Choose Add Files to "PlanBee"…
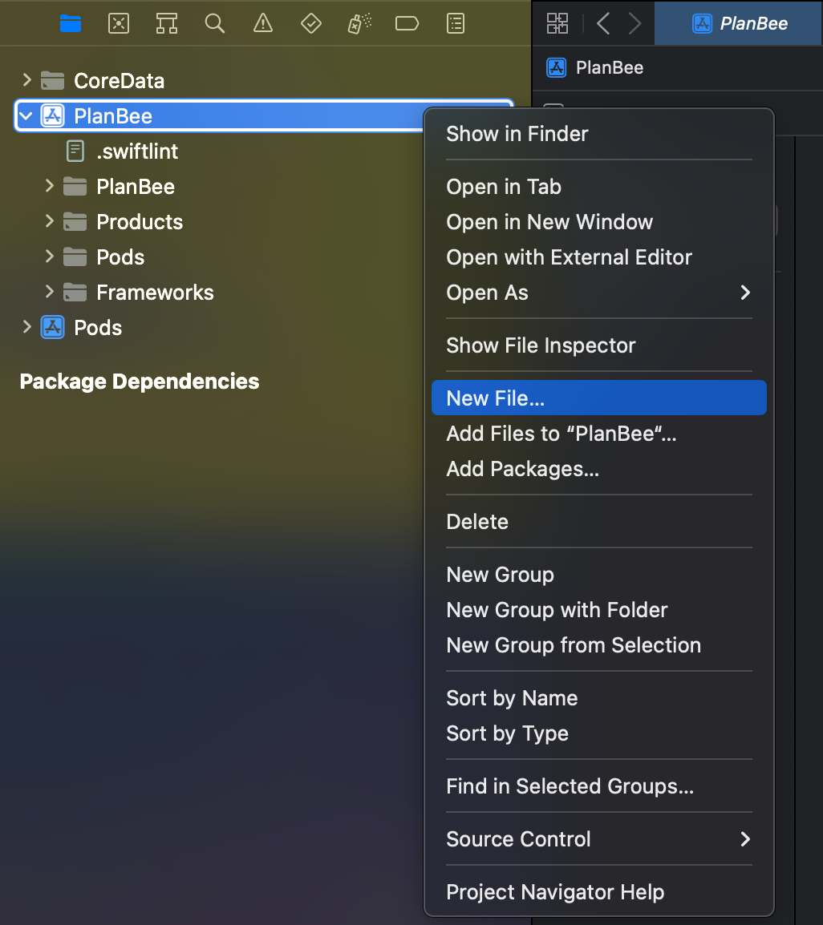This screenshot has width=823, height=925. pos(598,433)
